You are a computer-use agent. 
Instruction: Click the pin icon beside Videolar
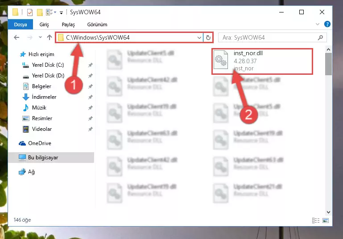(91, 129)
